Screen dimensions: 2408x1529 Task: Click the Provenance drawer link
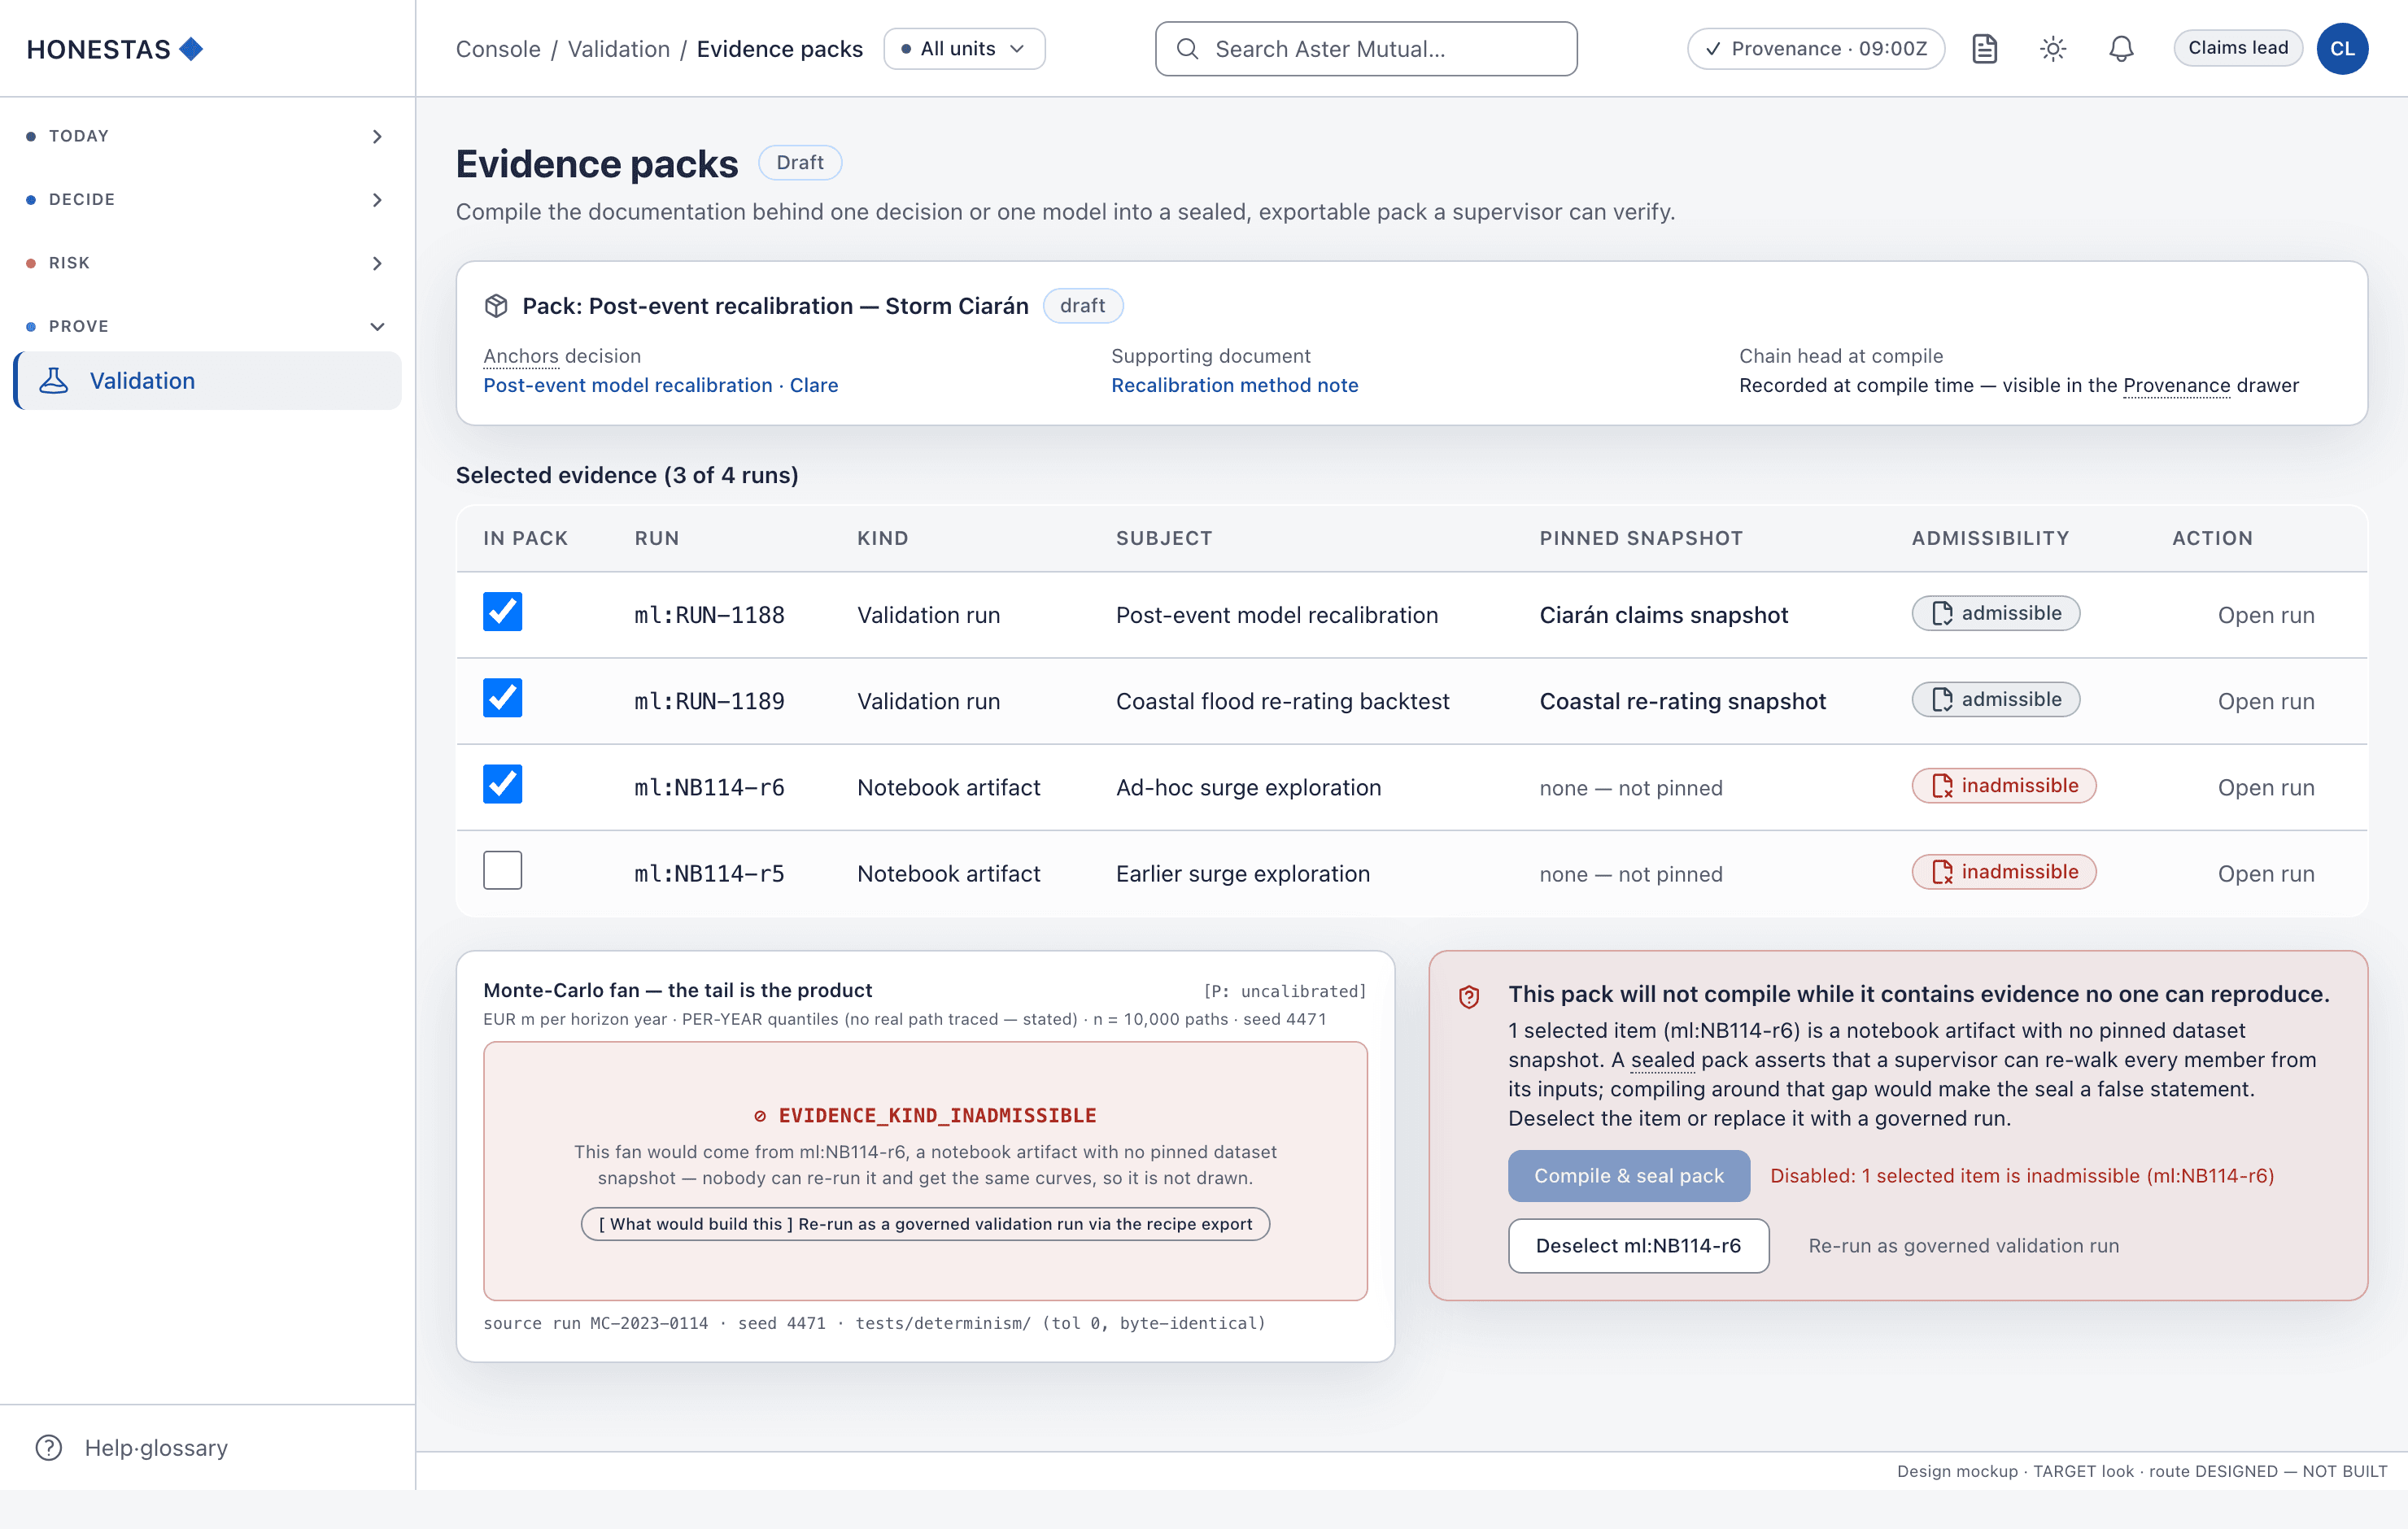point(2176,386)
